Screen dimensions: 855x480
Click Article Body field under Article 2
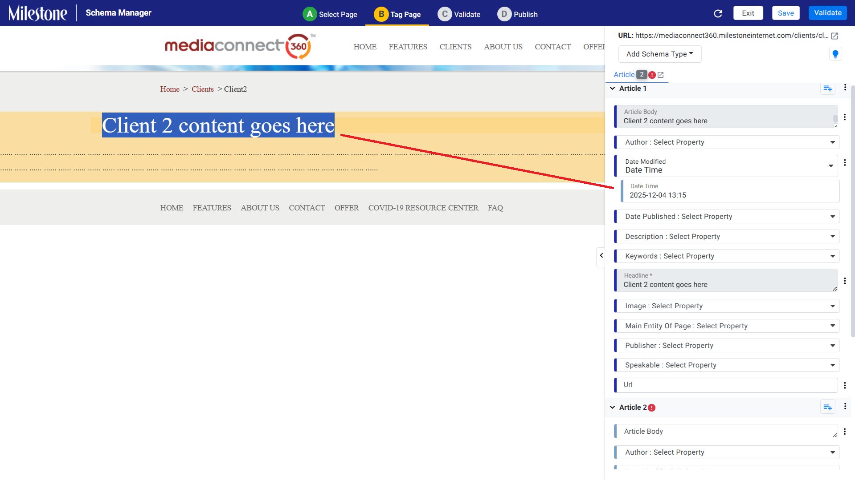click(726, 432)
